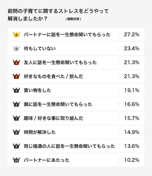Image resolution: width=152 pixels, height=176 pixels.
Task: Click the dark rank 10 crown icon
Action: click(16, 160)
